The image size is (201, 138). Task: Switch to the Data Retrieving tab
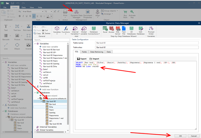(x=97, y=52)
